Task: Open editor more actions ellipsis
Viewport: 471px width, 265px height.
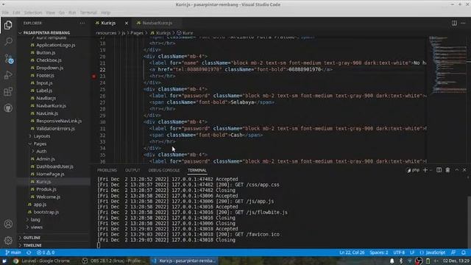Action: click(x=463, y=23)
